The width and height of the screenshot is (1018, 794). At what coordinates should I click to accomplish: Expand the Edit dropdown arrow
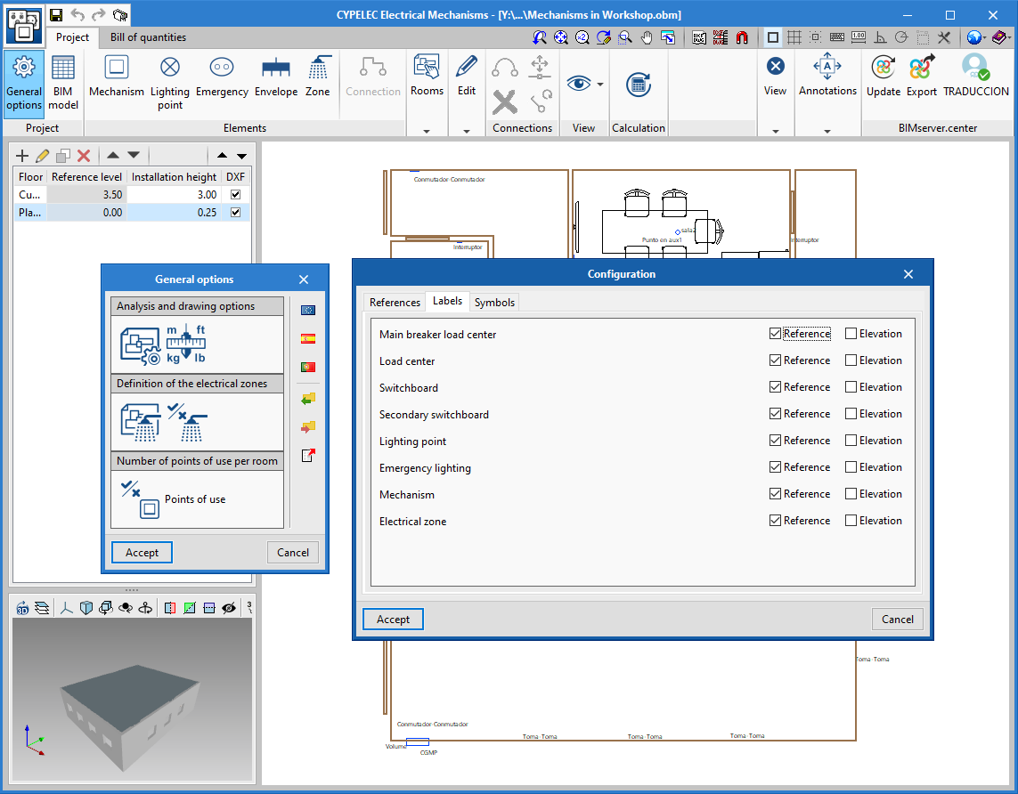tap(466, 131)
